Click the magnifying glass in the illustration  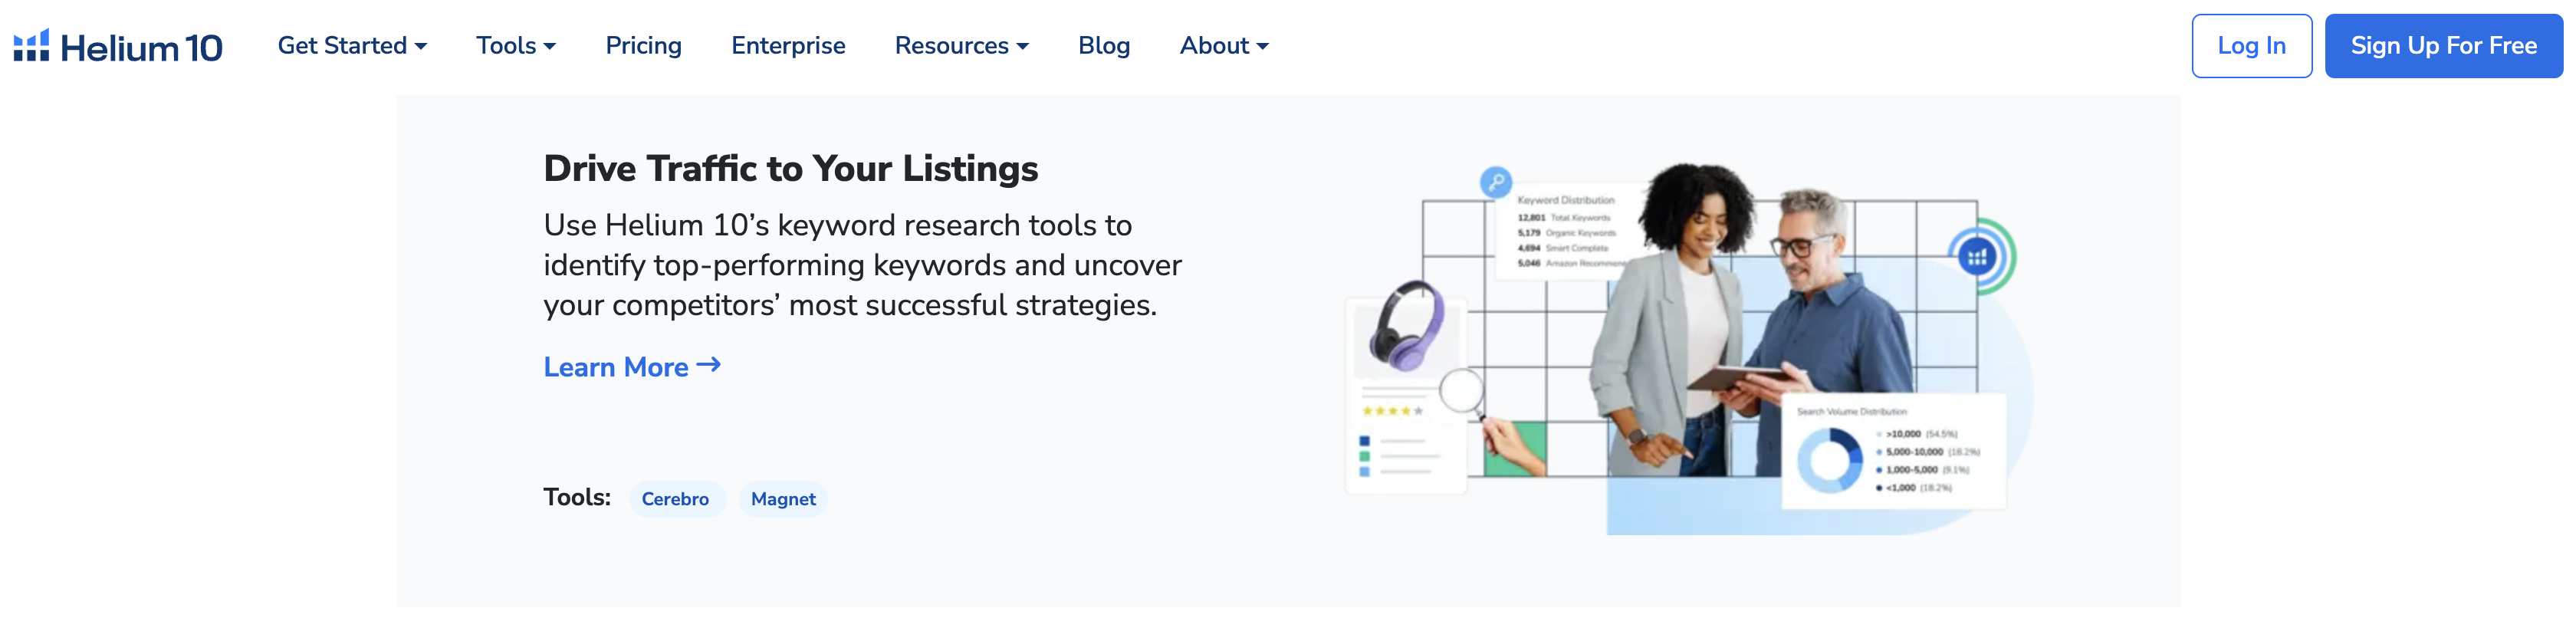[x=1461, y=390]
